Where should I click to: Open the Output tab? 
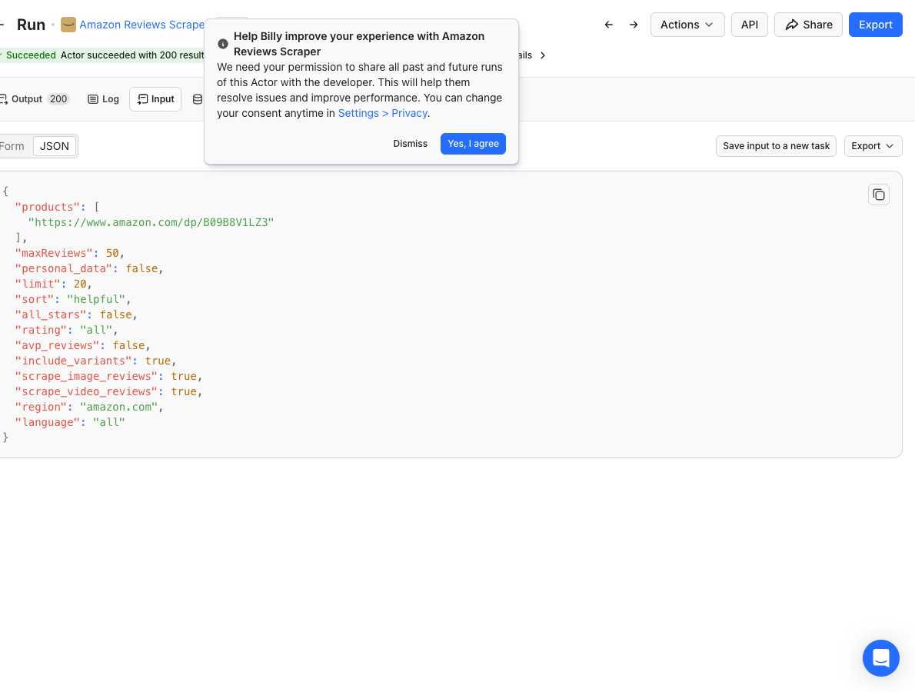[35, 99]
